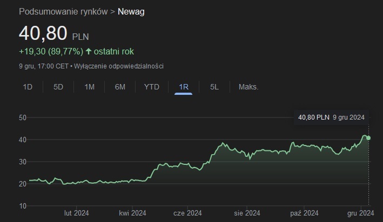
Task: Select the YTD tab
Action: tap(152, 87)
